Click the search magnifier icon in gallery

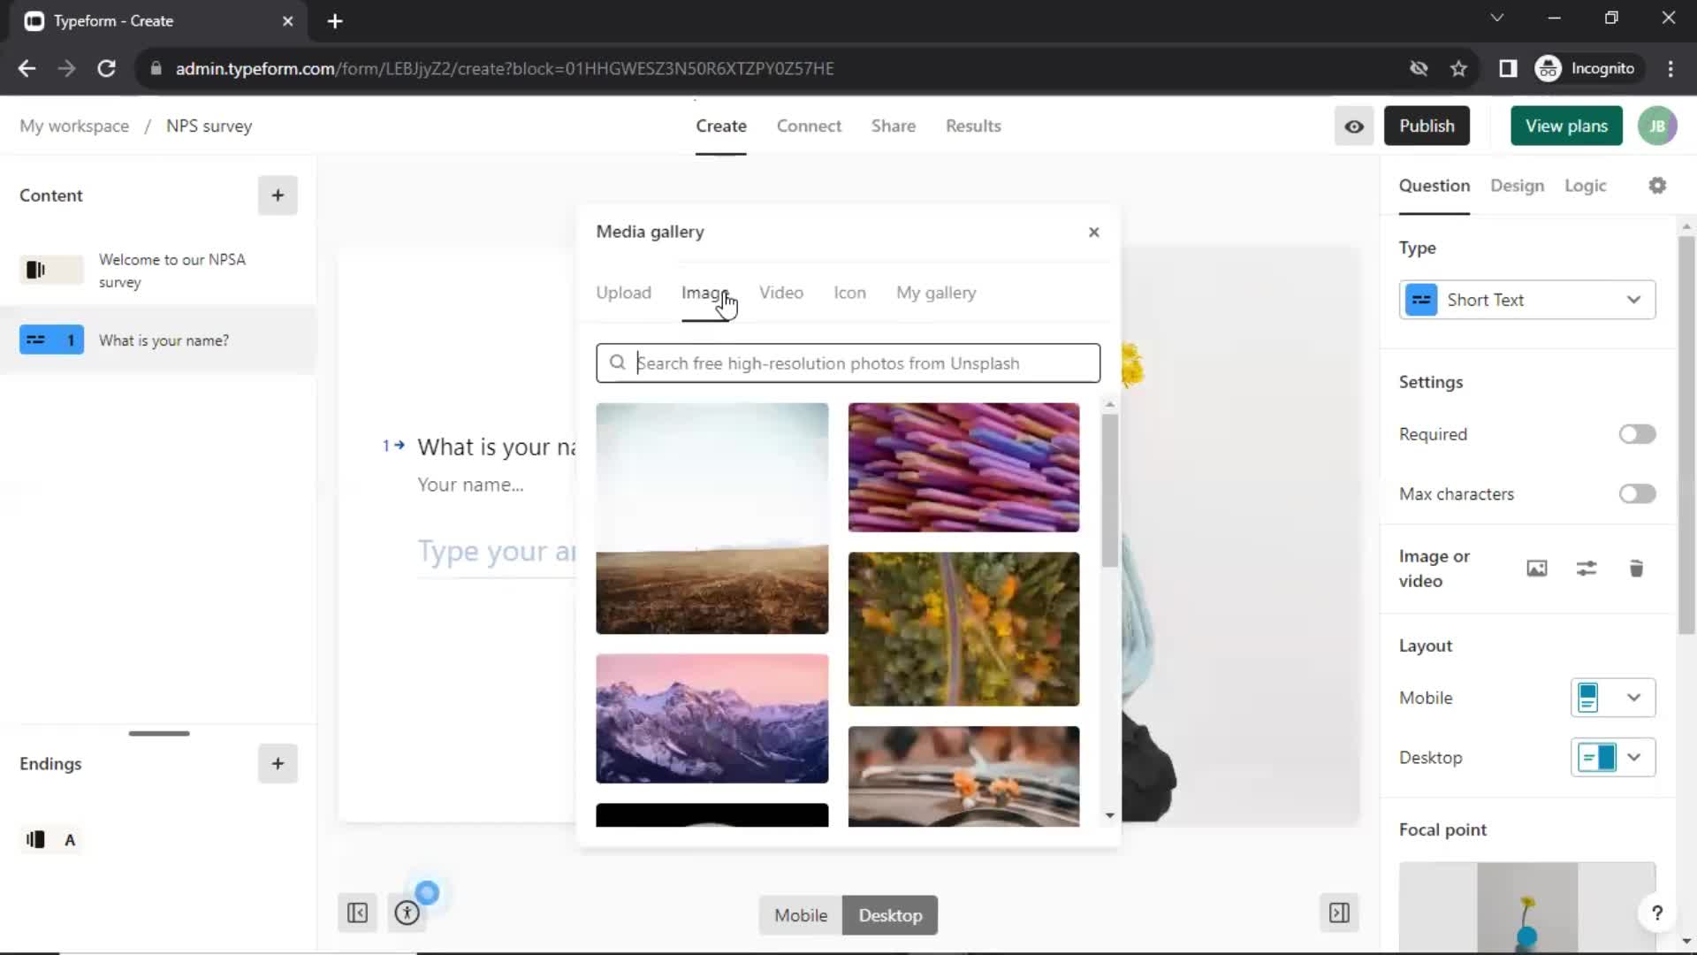click(618, 363)
